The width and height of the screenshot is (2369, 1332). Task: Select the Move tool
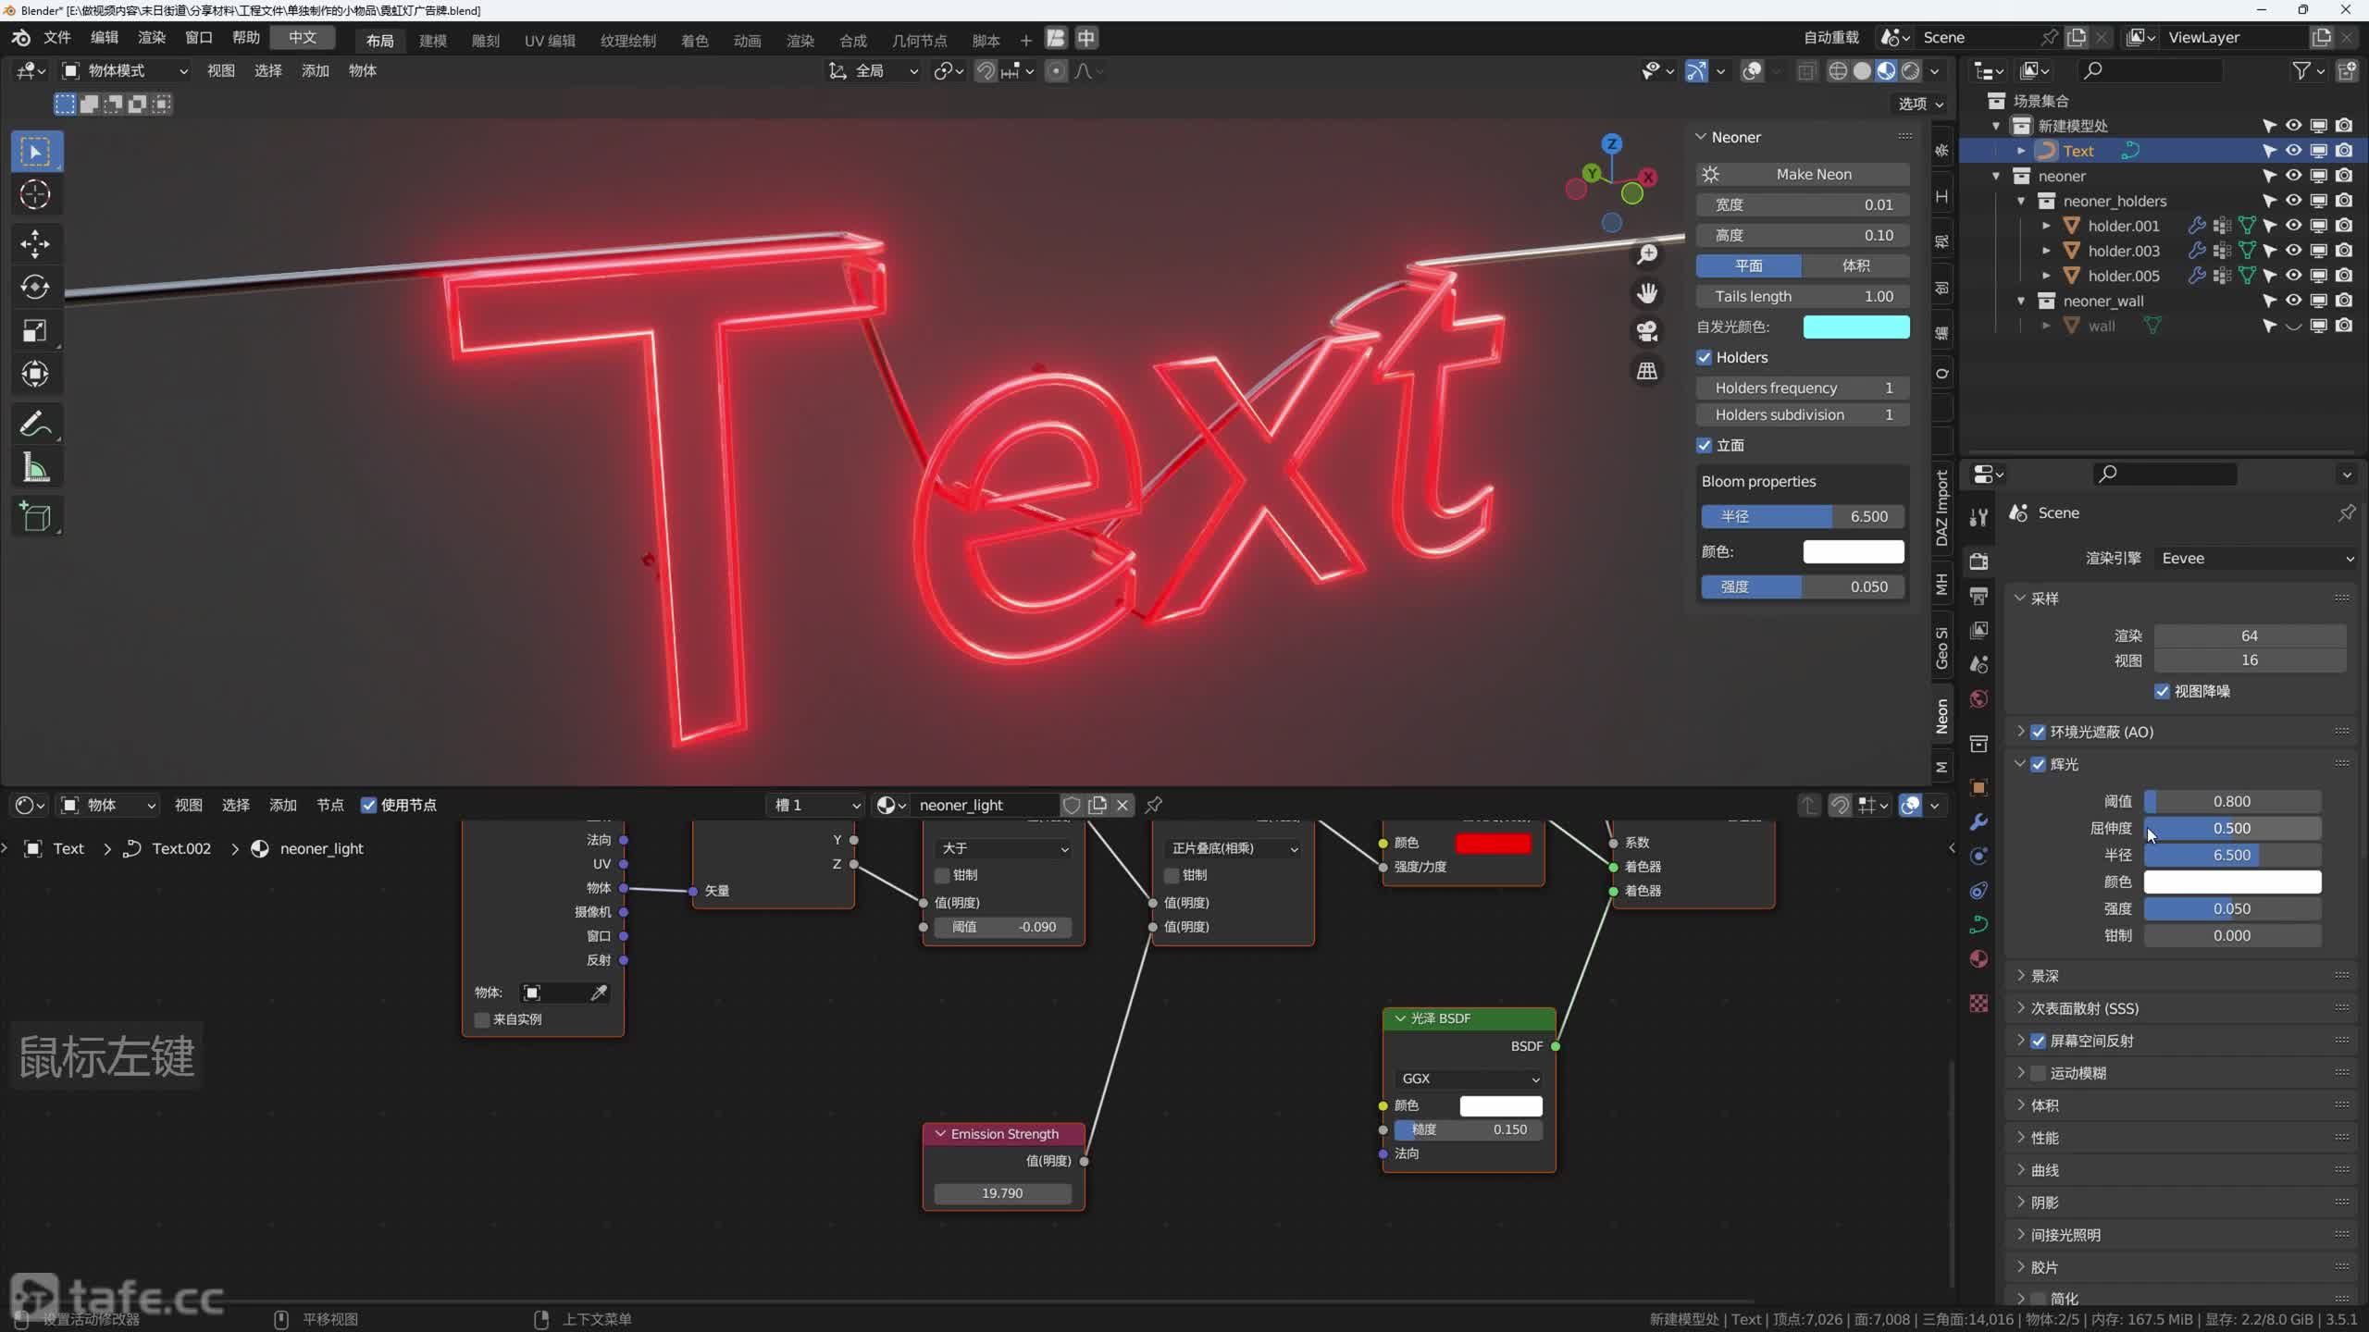[x=35, y=244]
